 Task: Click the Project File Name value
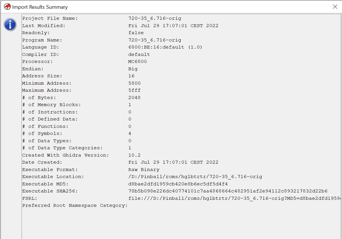[155, 18]
